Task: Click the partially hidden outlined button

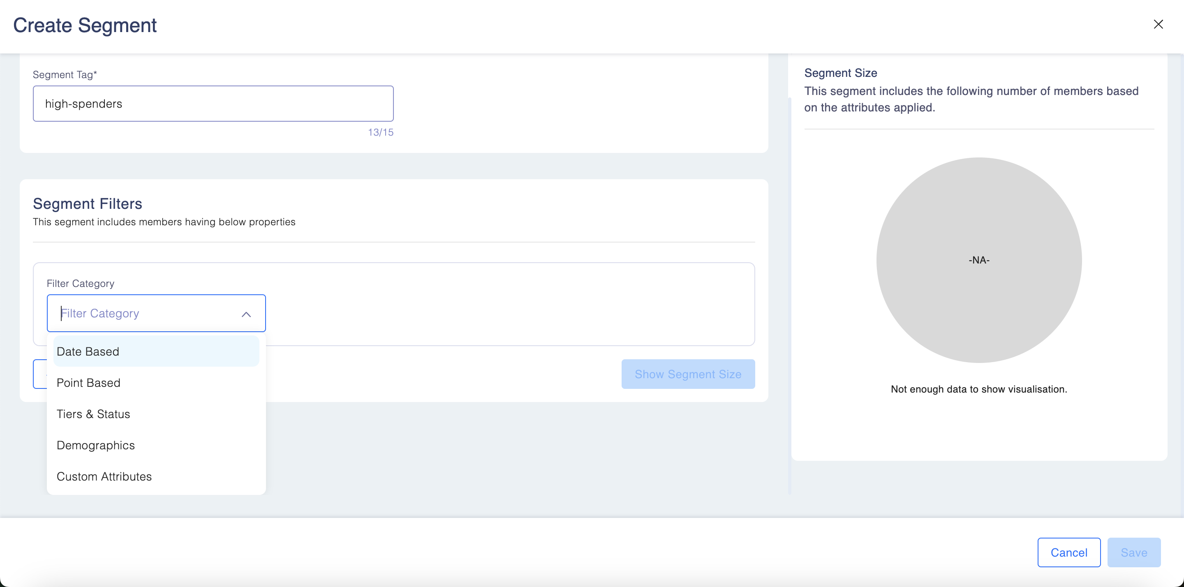Action: 39,374
